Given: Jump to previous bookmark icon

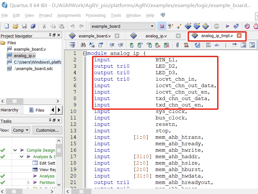Looking at the screenshot, I should coord(149,45).
